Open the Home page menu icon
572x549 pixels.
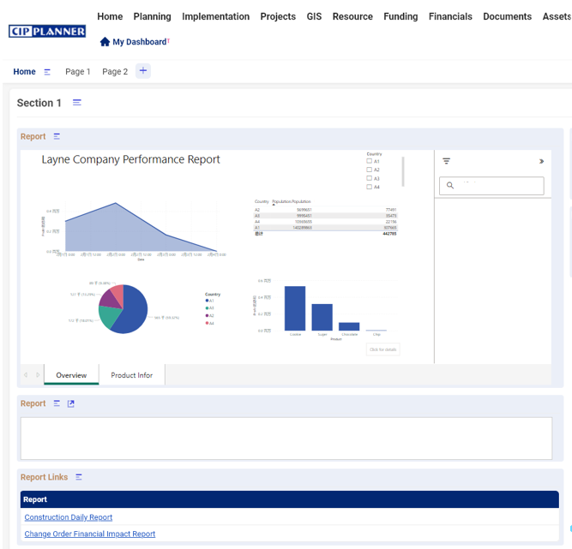pyautogui.click(x=47, y=72)
